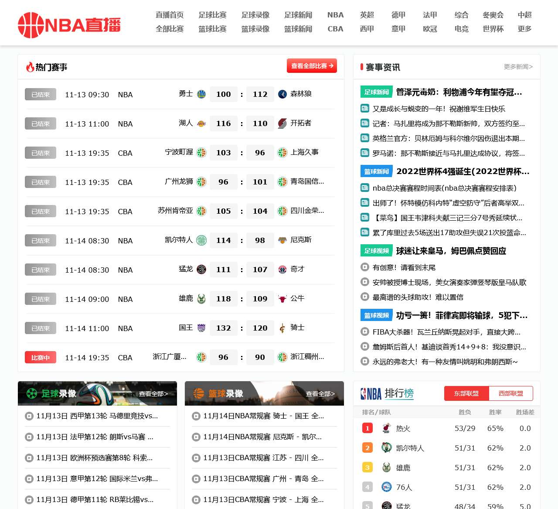The image size is (558, 509).
Task: Open 更多 in the navigation bar
Action: [x=524, y=29]
